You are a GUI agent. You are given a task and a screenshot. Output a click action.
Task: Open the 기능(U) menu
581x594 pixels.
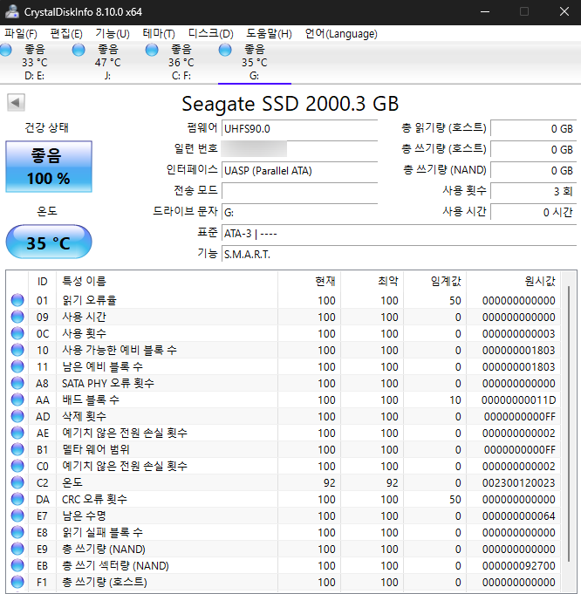[113, 34]
